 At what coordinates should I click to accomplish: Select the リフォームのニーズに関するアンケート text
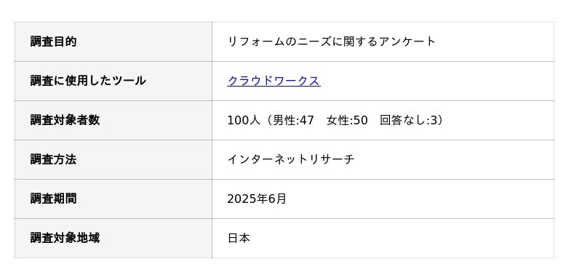coord(331,41)
